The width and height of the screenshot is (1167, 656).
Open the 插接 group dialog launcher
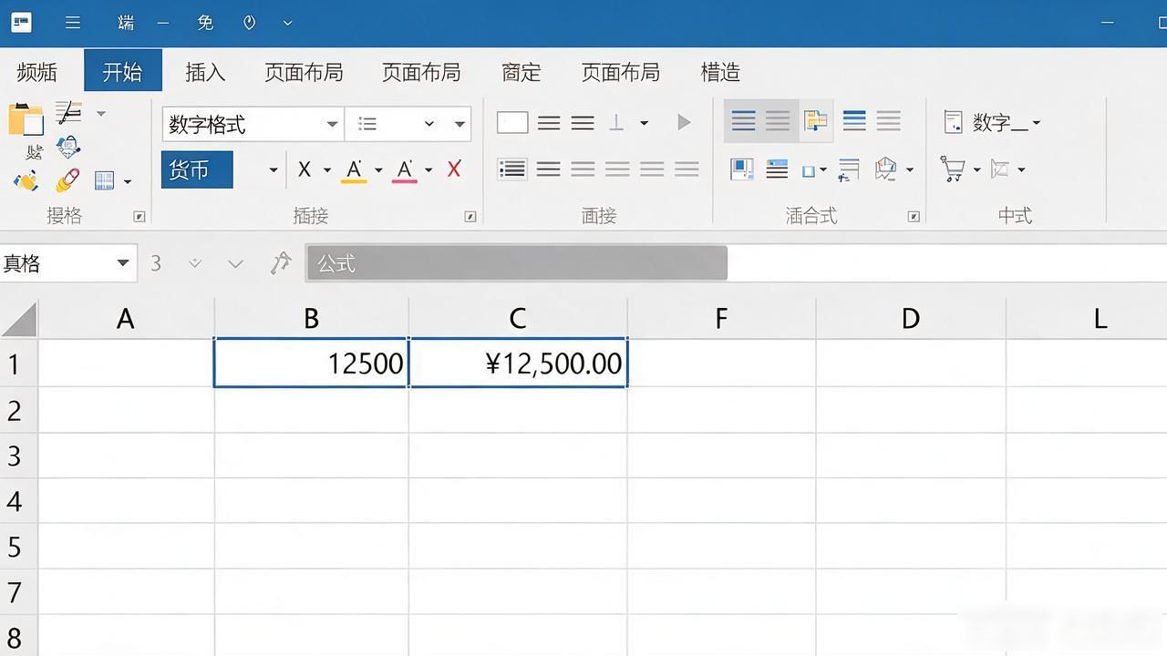click(x=470, y=217)
